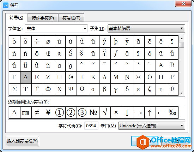Pick the recent per mille ‰ symbol

pos(172,112)
